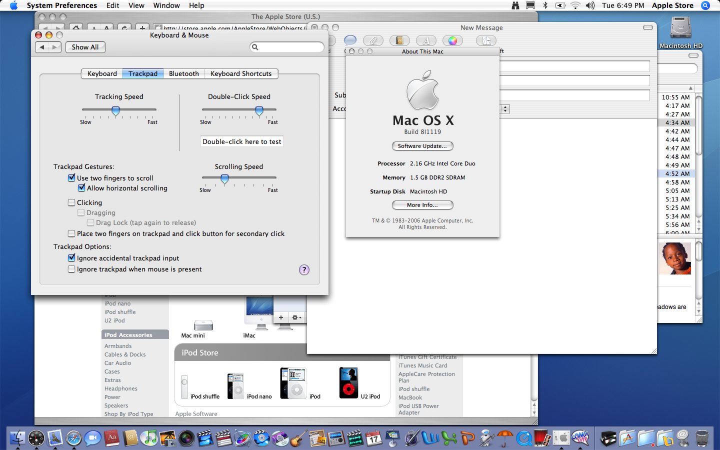Open Address panel in New Message toolbar
Image resolution: width=720 pixels, height=450 pixels.
point(399,40)
